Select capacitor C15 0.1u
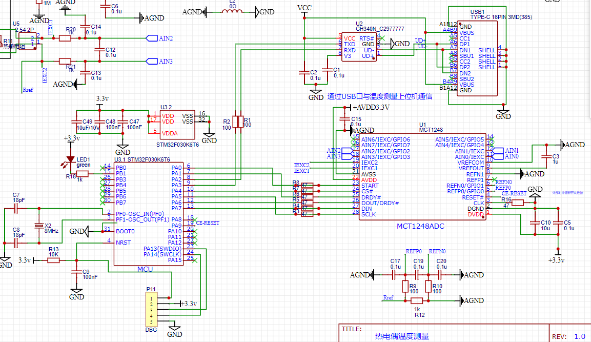 pyautogui.click(x=344, y=119)
